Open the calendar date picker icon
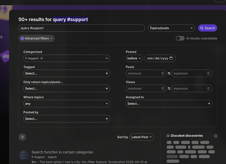The height and width of the screenshot is (164, 226). pos(171,58)
